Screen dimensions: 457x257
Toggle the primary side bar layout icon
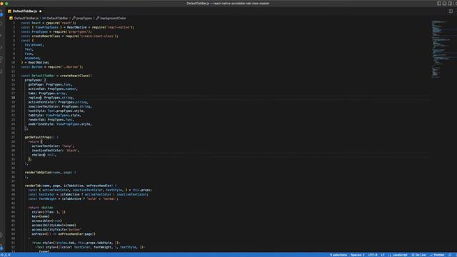(x=439, y=4)
